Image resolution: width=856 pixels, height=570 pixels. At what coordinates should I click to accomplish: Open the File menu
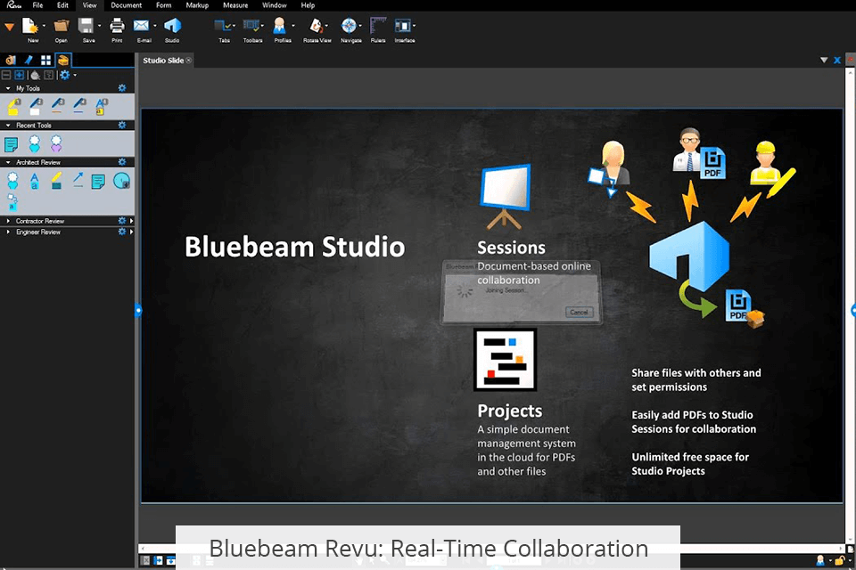pyautogui.click(x=37, y=5)
